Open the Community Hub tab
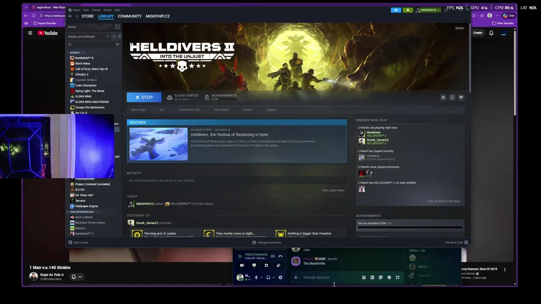Screen dimensions: 541x304 (189, 110)
